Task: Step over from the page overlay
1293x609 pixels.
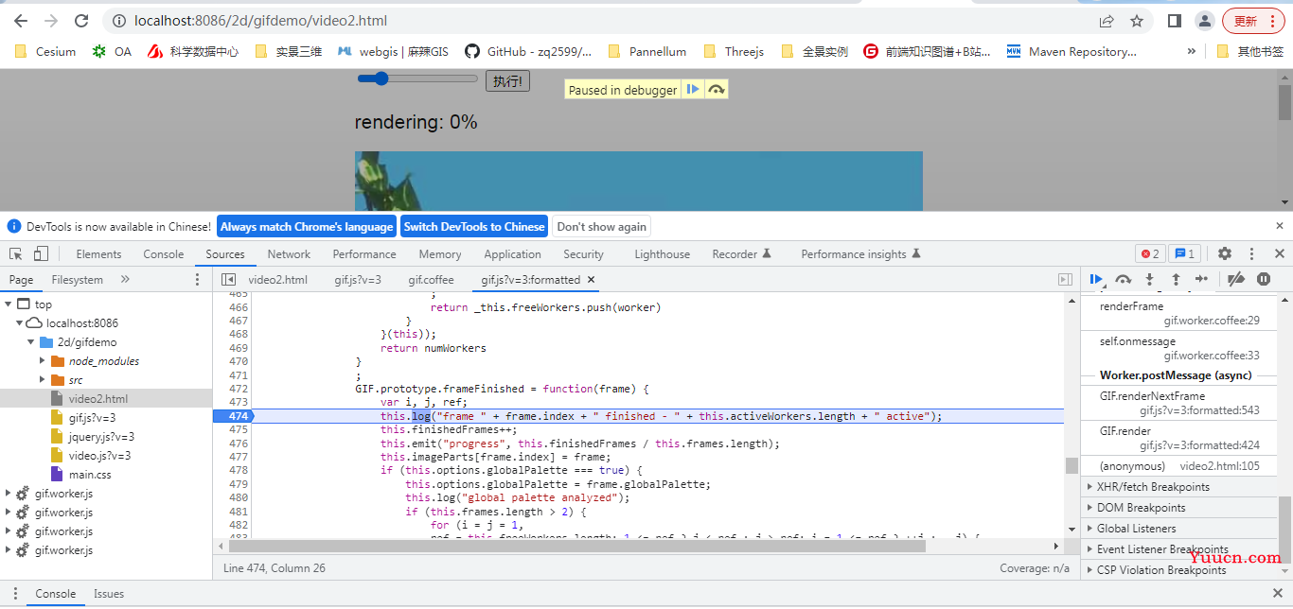Action: (x=717, y=90)
